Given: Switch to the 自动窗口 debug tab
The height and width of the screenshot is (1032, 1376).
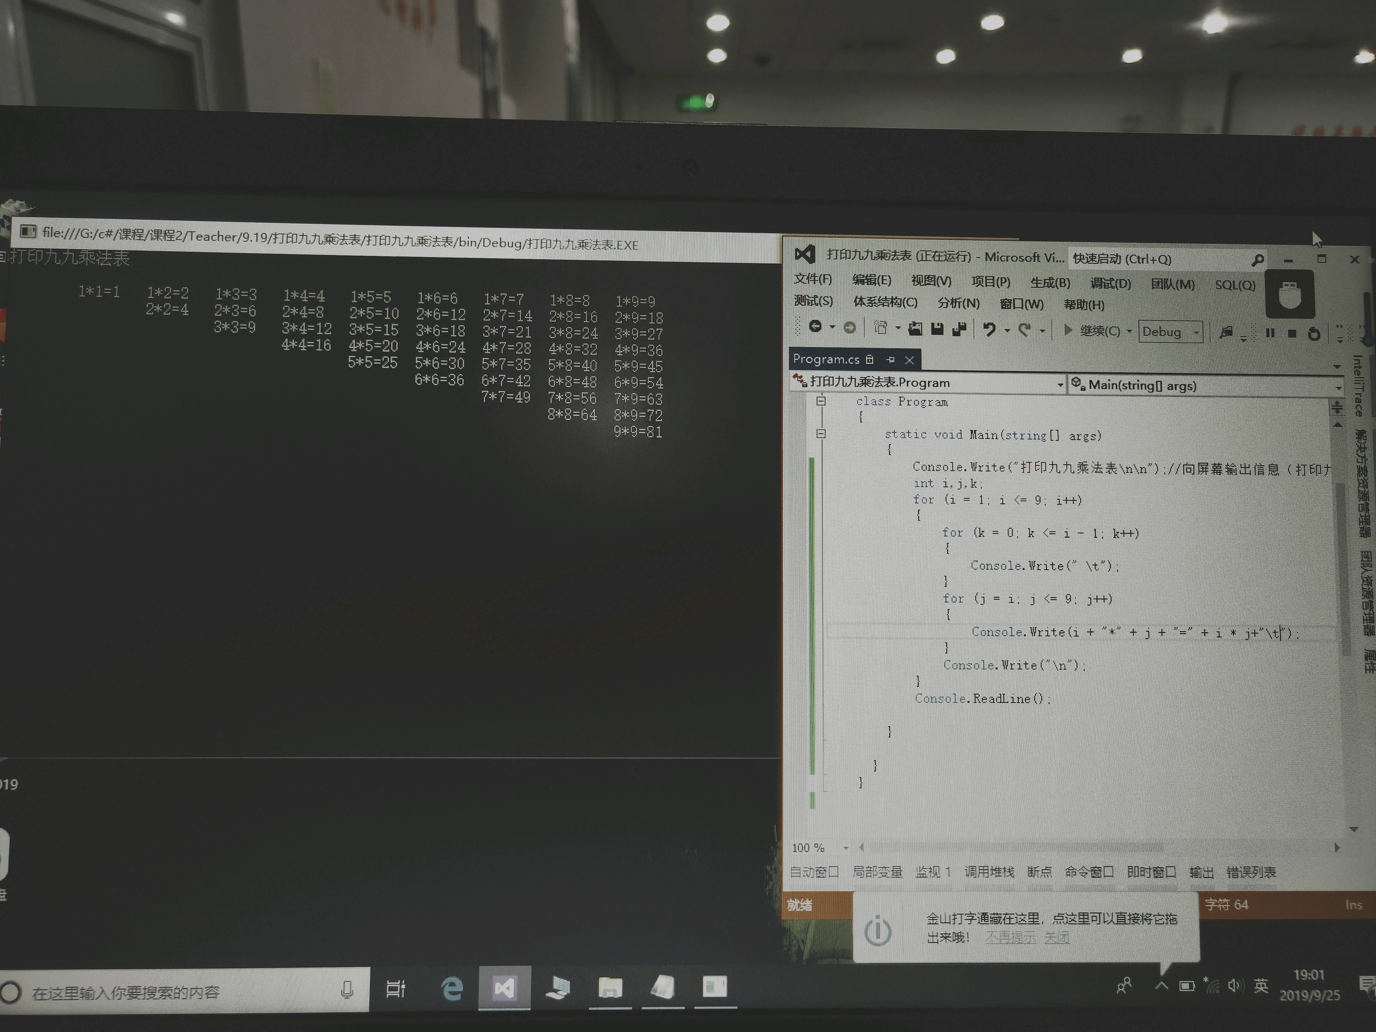Looking at the screenshot, I should 814,872.
